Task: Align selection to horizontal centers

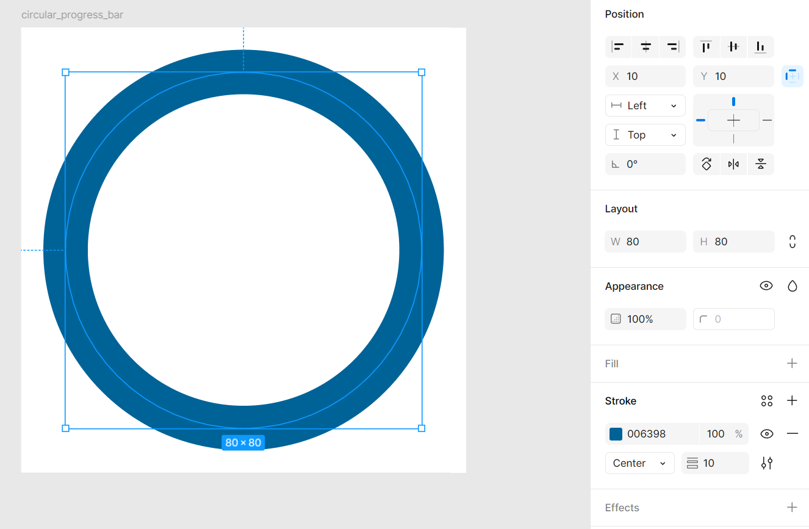Action: point(645,47)
